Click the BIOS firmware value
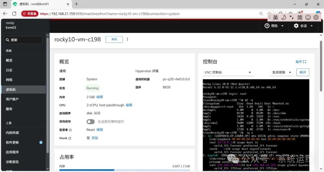324x172 pixels. coord(166,87)
